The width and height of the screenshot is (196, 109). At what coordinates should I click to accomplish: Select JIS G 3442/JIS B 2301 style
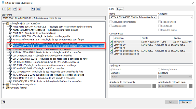[48, 75]
